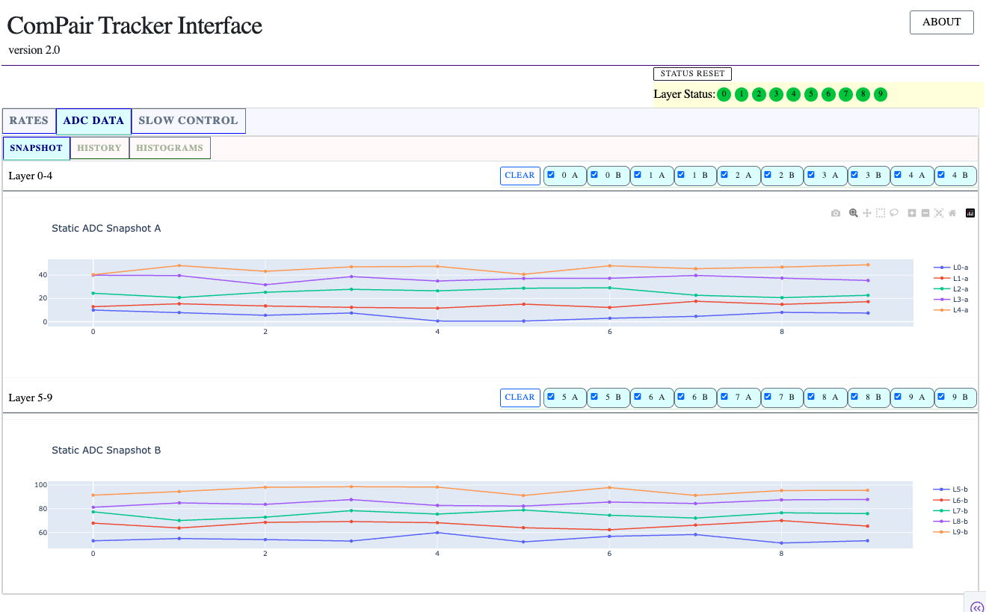Activate the Pan tool in plot toolbar
Image resolution: width=986 pixels, height=612 pixels.
867,214
